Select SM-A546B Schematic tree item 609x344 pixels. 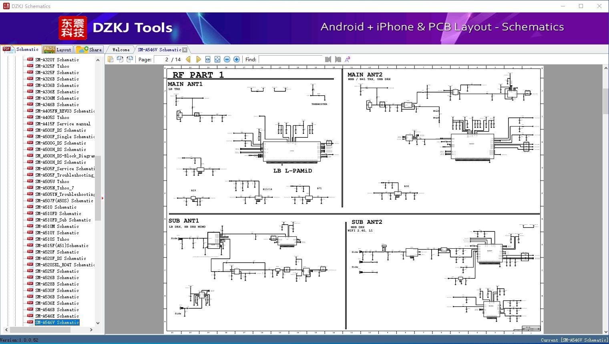[57, 310]
